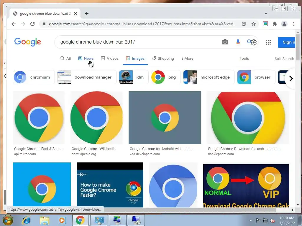Filter results with the microsoft edge chip
Screen dimensions: 302x226
209,77
